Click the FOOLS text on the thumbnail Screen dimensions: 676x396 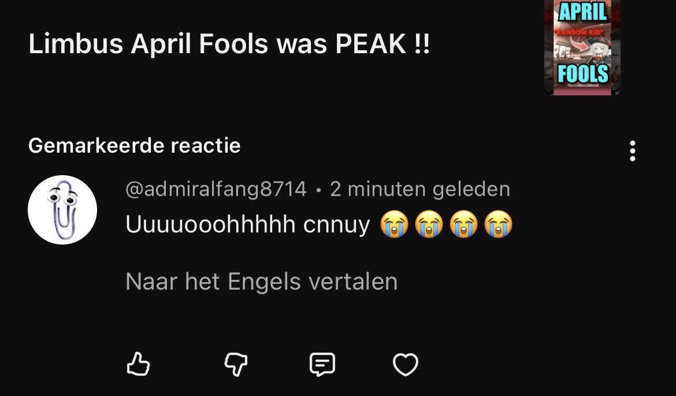point(583,73)
